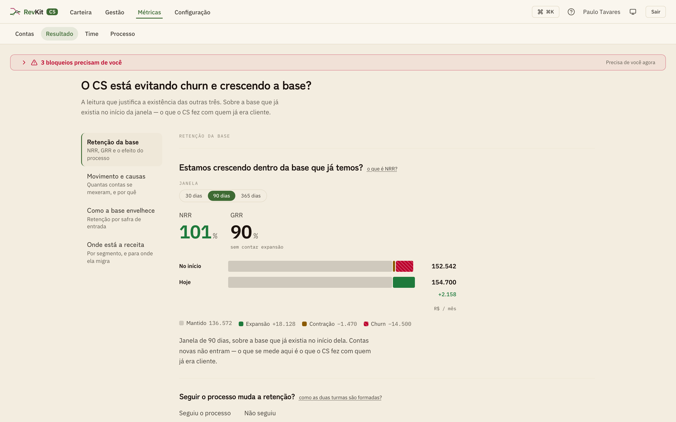The image size is (676, 422).
Task: Click the Sair button
Action: click(x=655, y=12)
